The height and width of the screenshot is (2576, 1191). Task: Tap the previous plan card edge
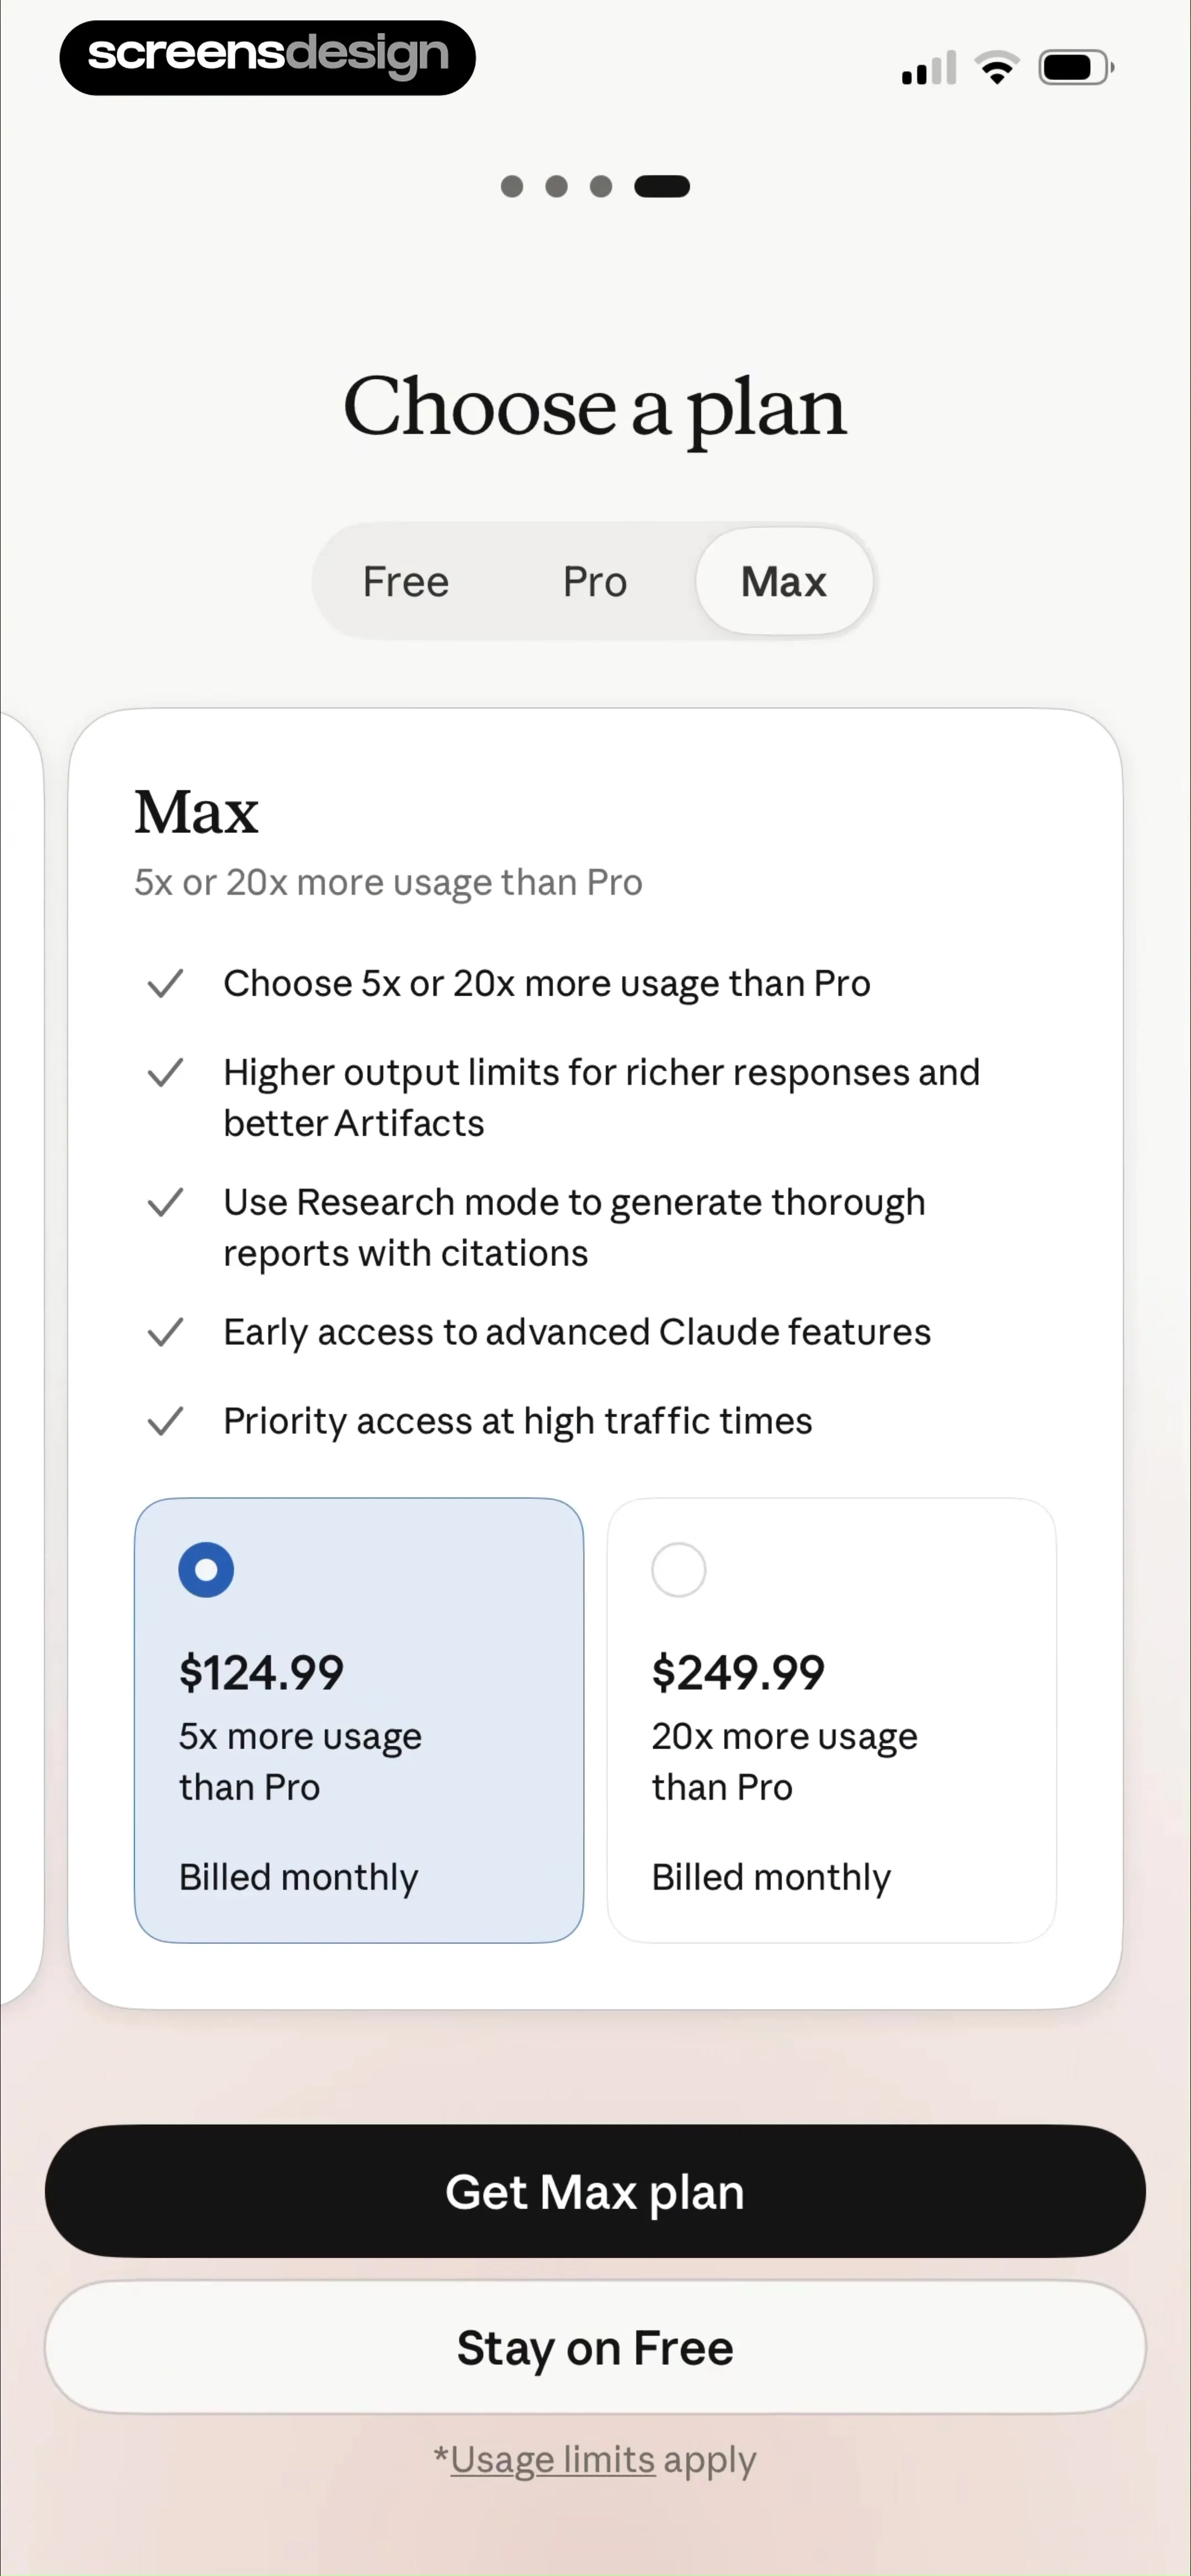point(20,1358)
